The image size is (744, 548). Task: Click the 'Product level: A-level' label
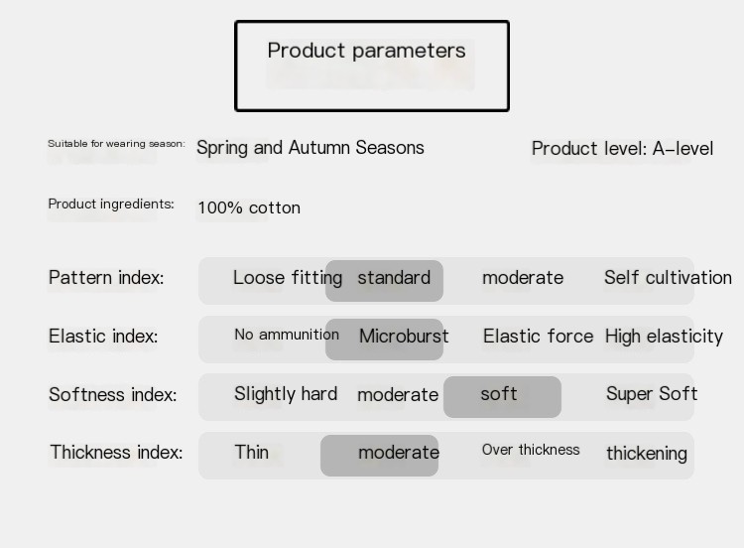pyautogui.click(x=622, y=149)
